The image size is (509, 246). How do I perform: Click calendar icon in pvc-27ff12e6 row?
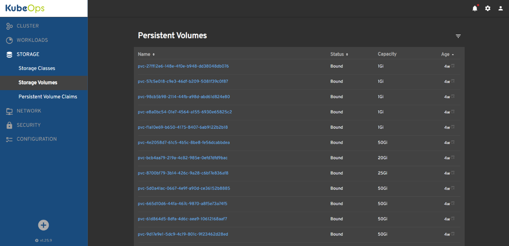tap(453, 66)
